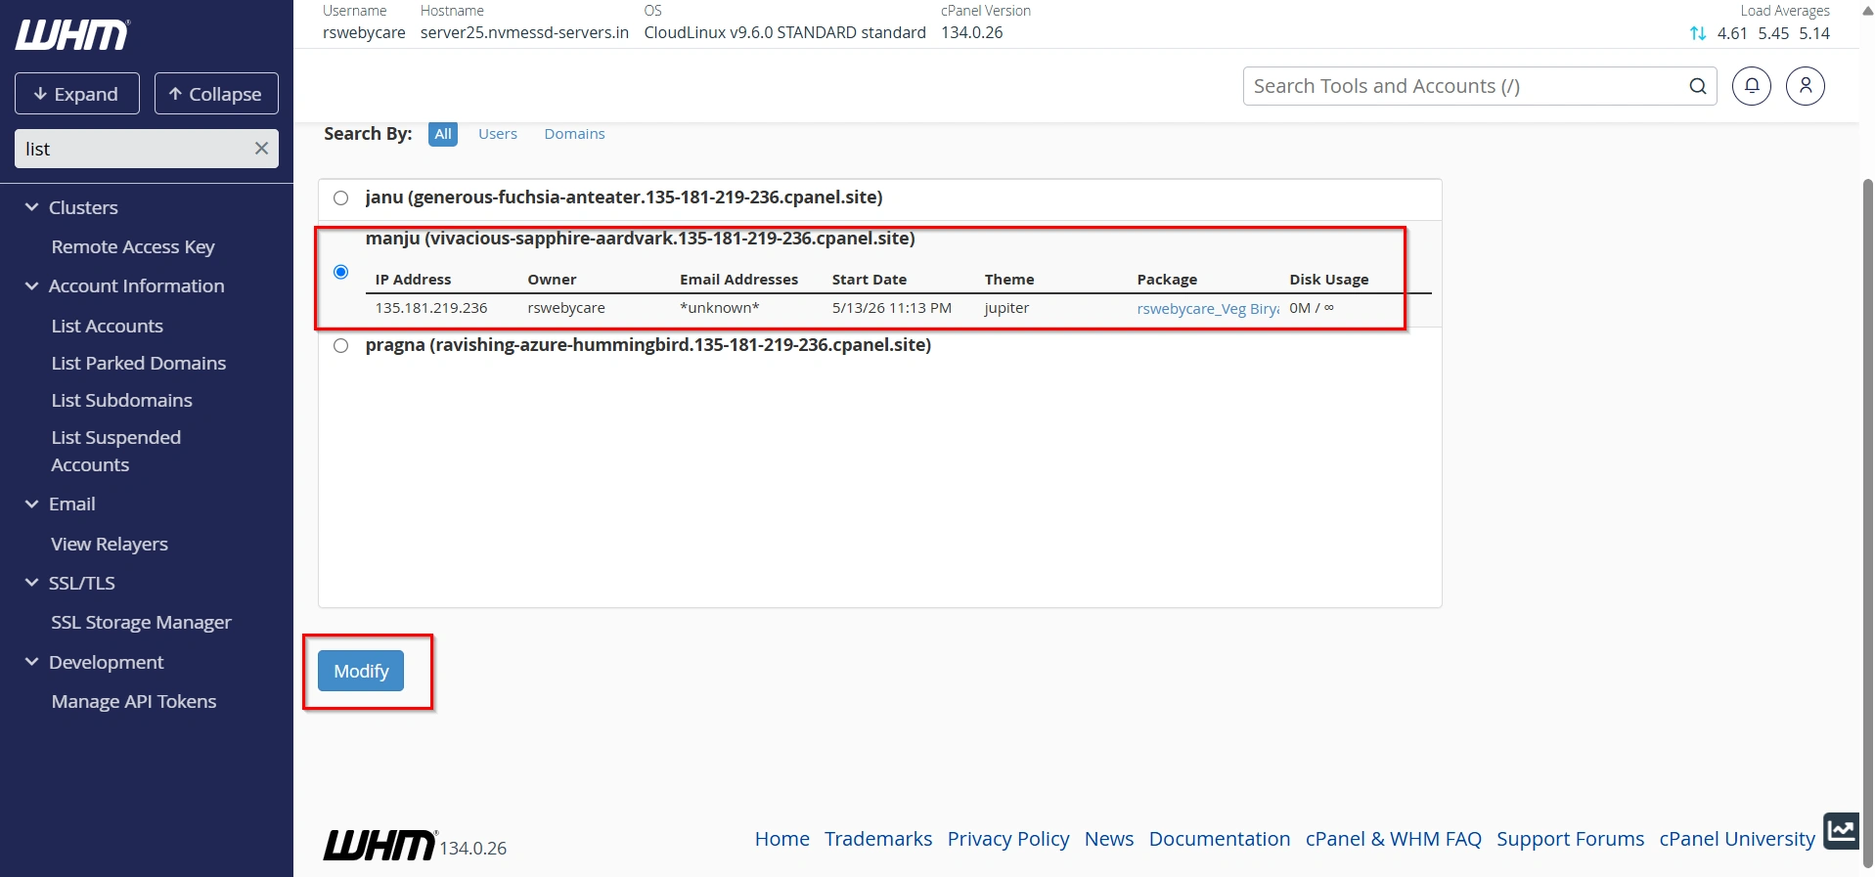This screenshot has width=1875, height=877.
Task: Click the pragna account name text
Action: (648, 345)
